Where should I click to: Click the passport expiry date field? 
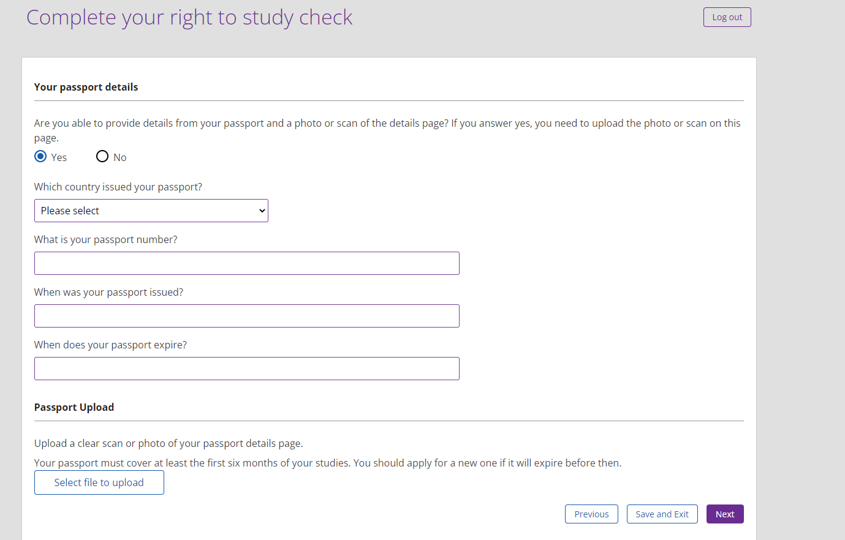(246, 369)
